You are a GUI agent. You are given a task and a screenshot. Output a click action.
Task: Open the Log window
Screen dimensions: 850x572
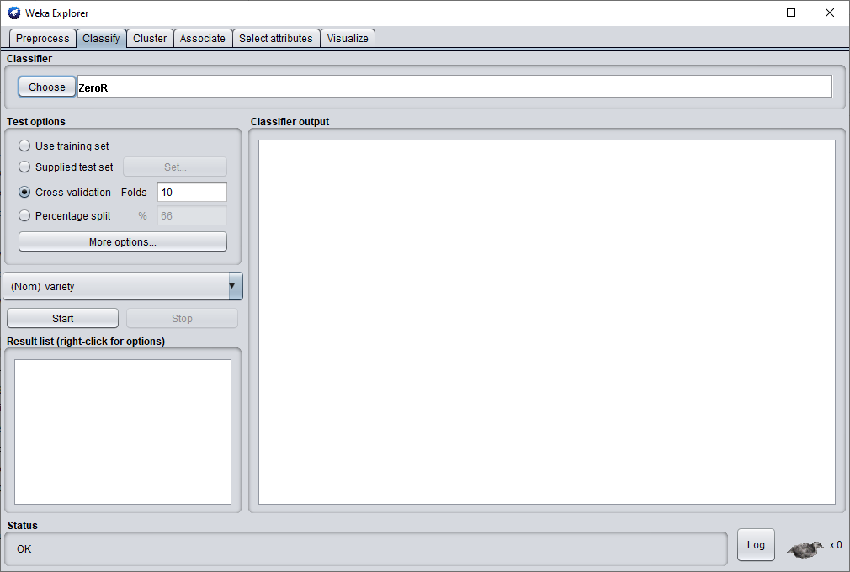tap(756, 544)
